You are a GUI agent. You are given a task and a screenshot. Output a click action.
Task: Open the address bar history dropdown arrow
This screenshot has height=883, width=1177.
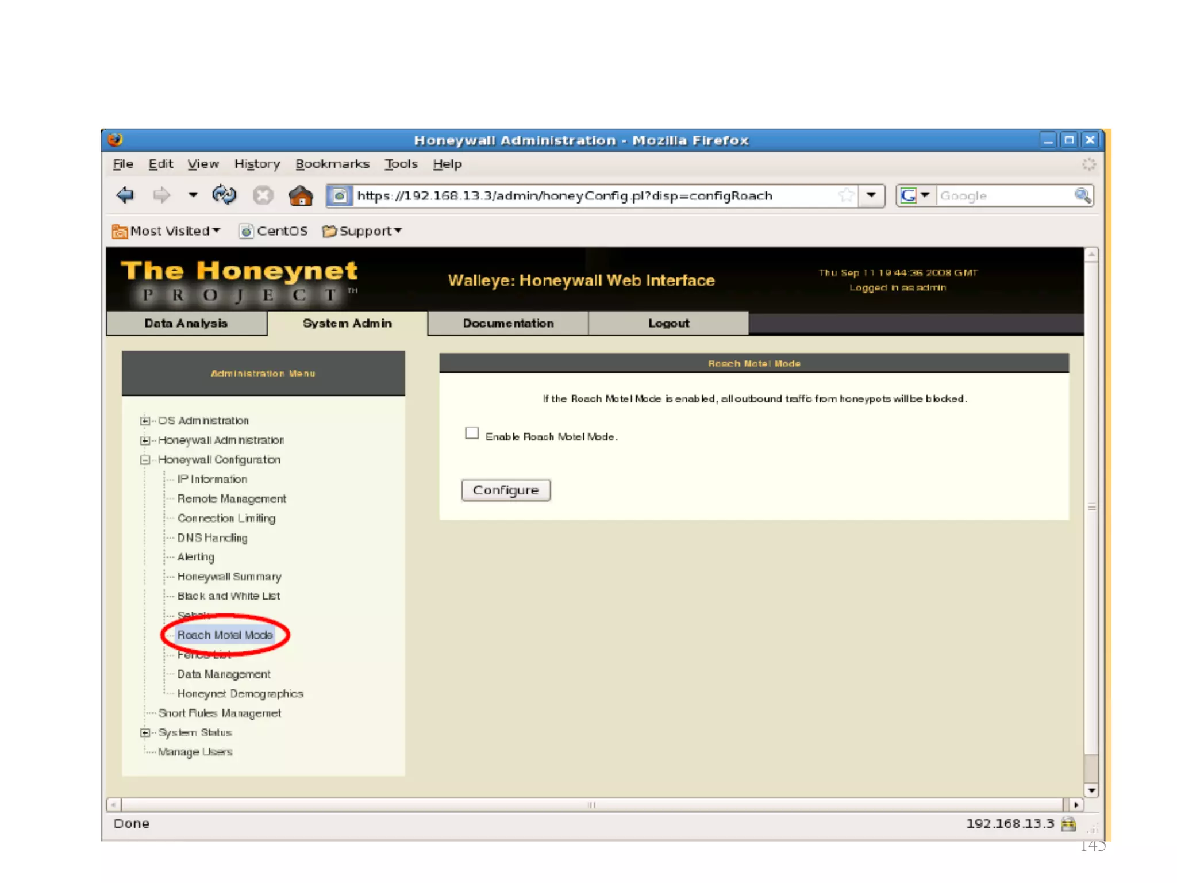(x=871, y=195)
